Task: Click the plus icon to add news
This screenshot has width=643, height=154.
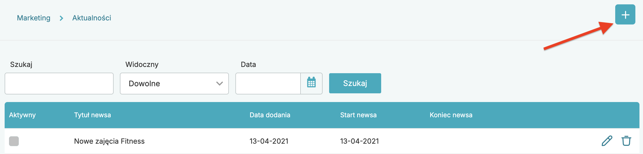Action: (625, 15)
